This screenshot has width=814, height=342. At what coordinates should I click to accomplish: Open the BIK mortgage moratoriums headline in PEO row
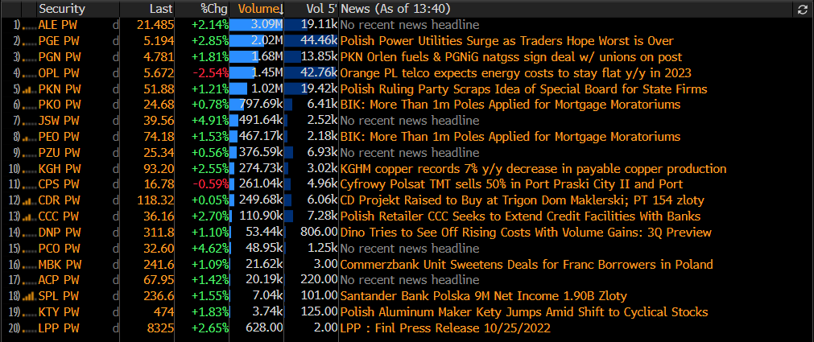coord(510,137)
